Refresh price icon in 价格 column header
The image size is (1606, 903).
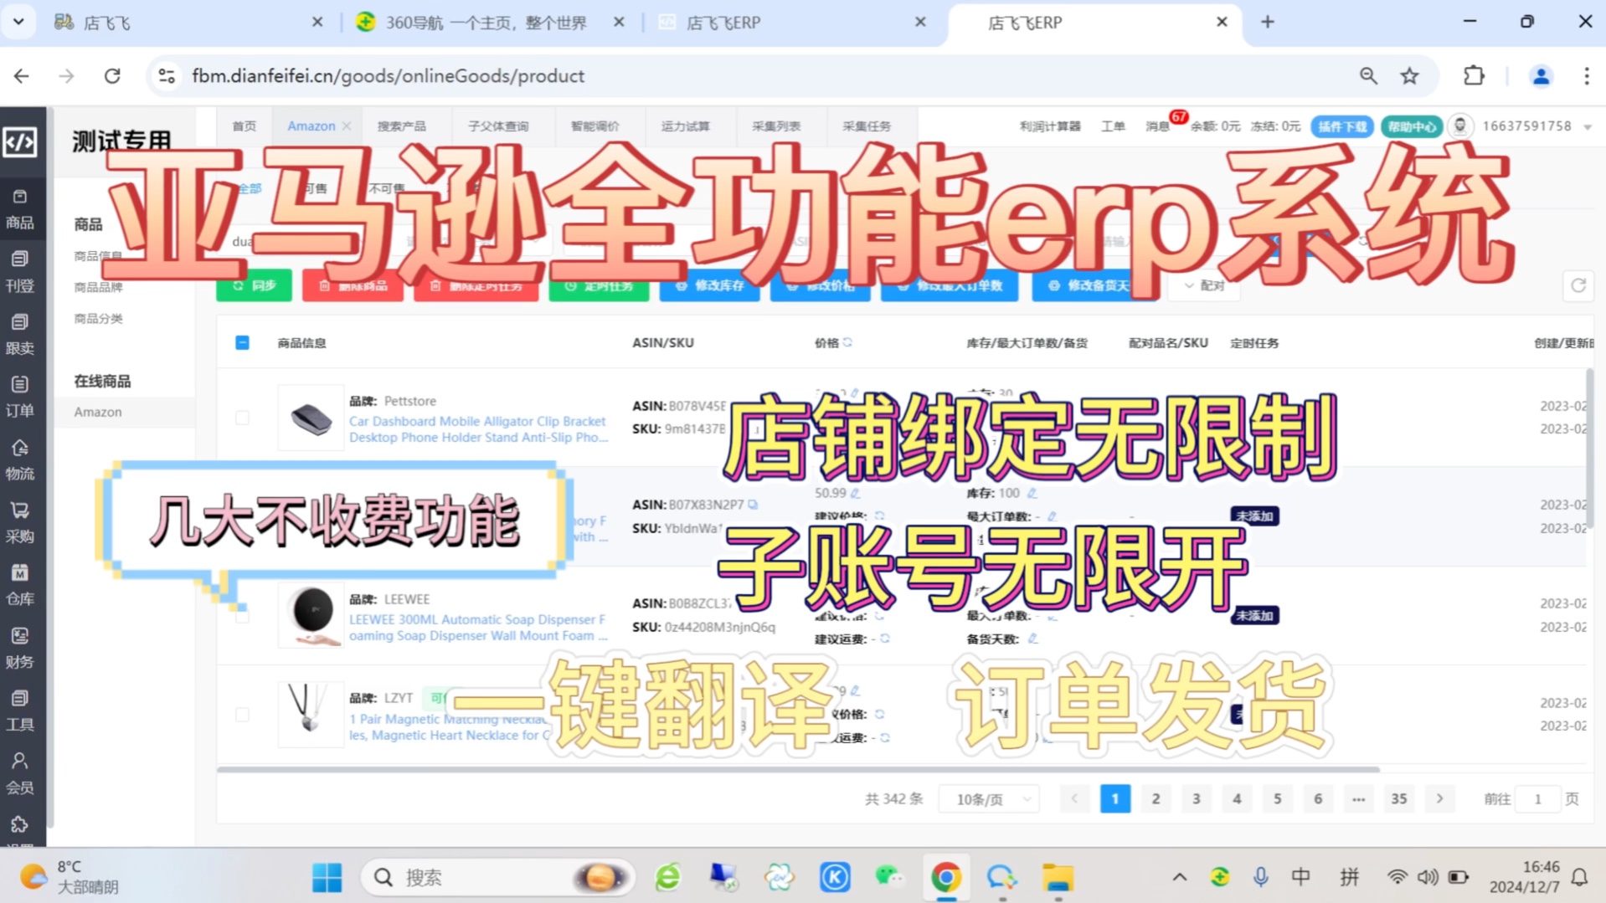point(847,342)
